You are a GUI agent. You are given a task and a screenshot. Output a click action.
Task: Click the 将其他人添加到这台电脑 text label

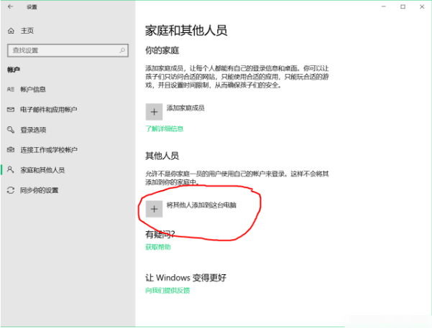[201, 205]
